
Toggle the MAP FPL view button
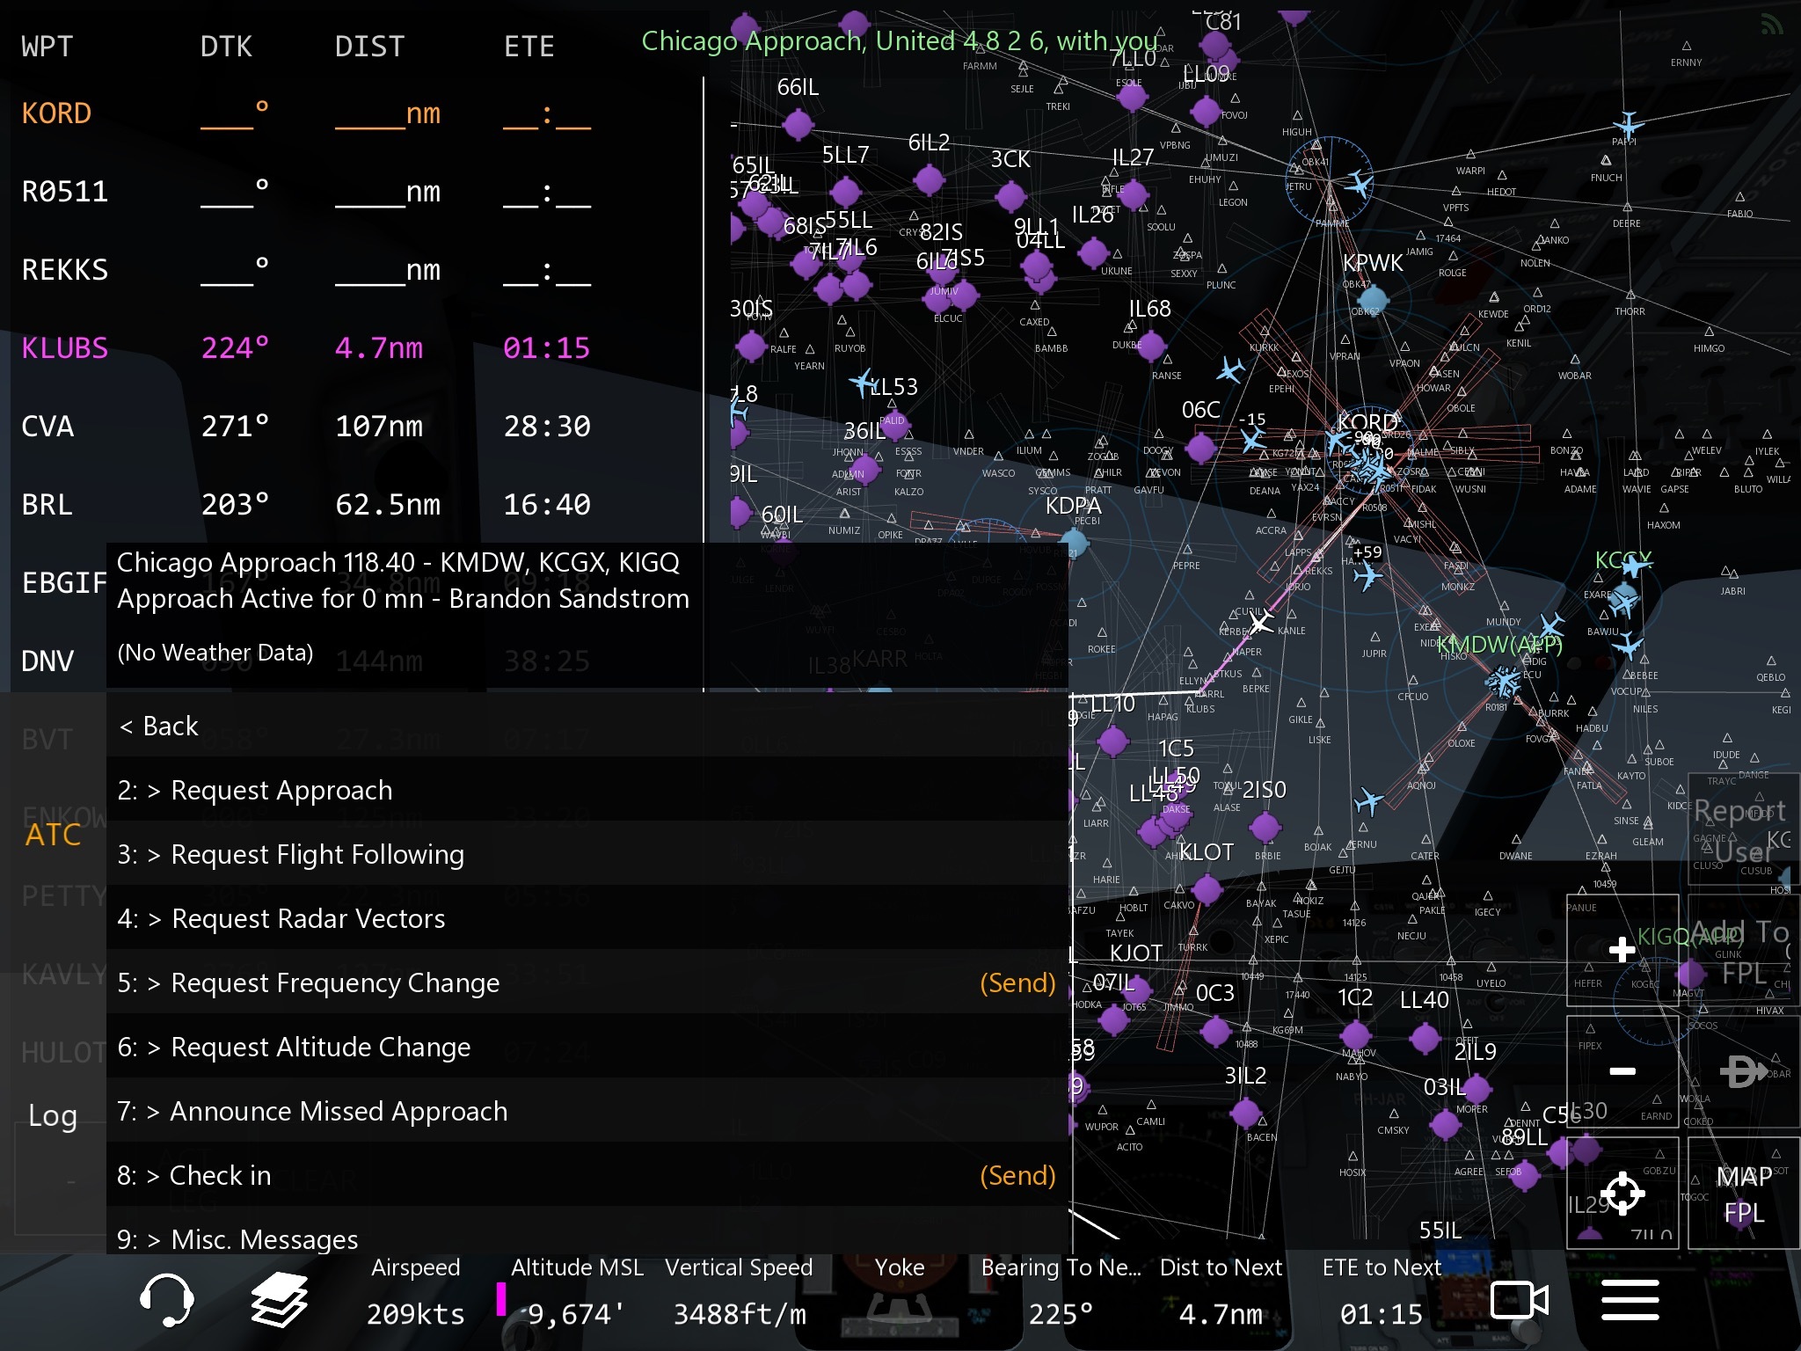[1743, 1194]
